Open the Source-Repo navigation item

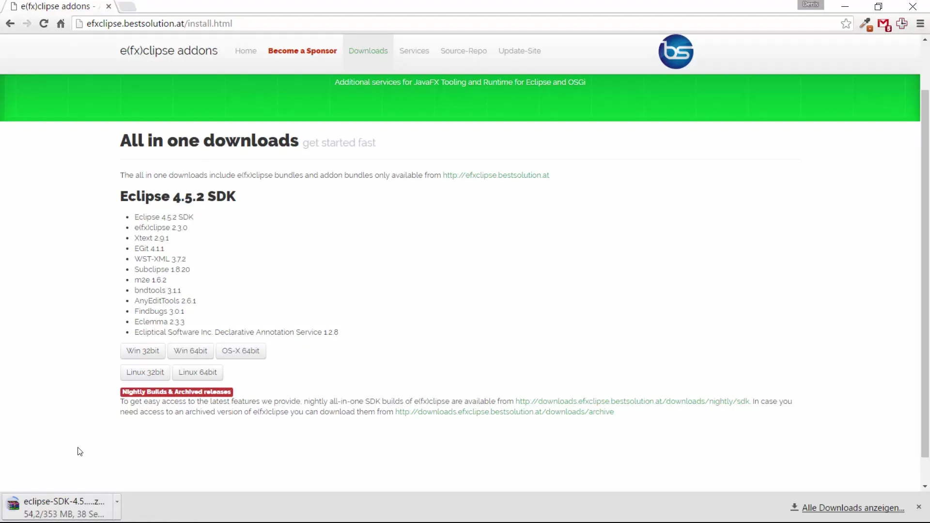[x=464, y=51]
